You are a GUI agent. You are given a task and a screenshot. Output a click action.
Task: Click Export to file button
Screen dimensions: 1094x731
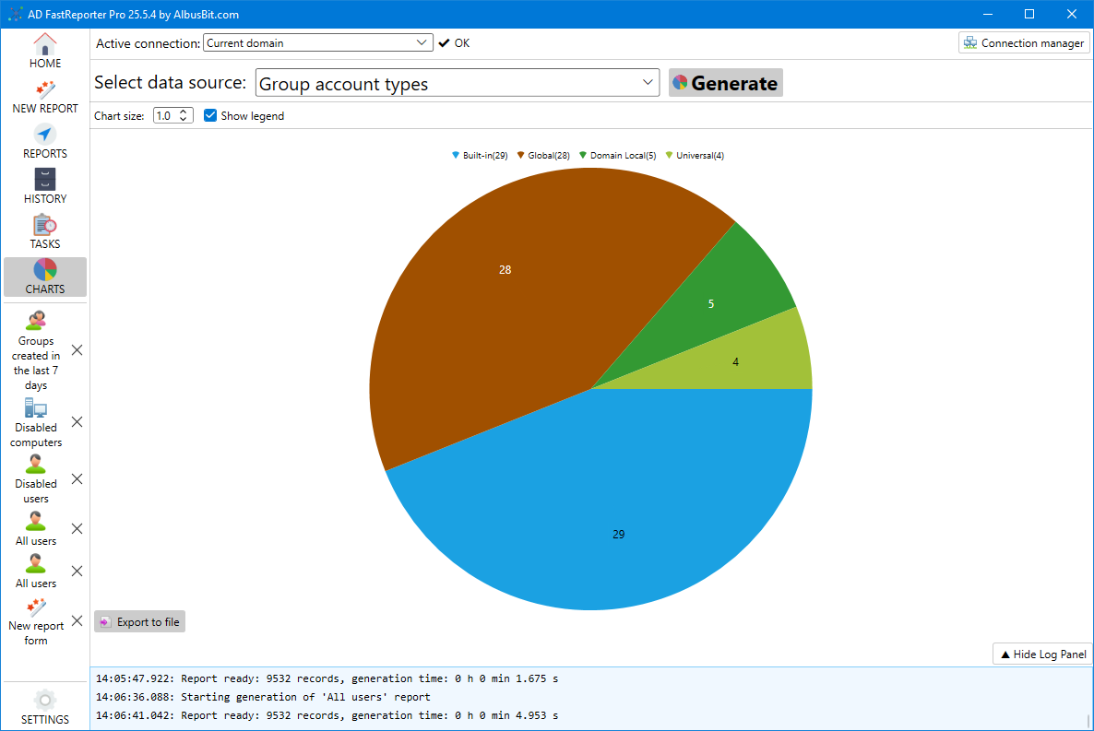pyautogui.click(x=139, y=621)
